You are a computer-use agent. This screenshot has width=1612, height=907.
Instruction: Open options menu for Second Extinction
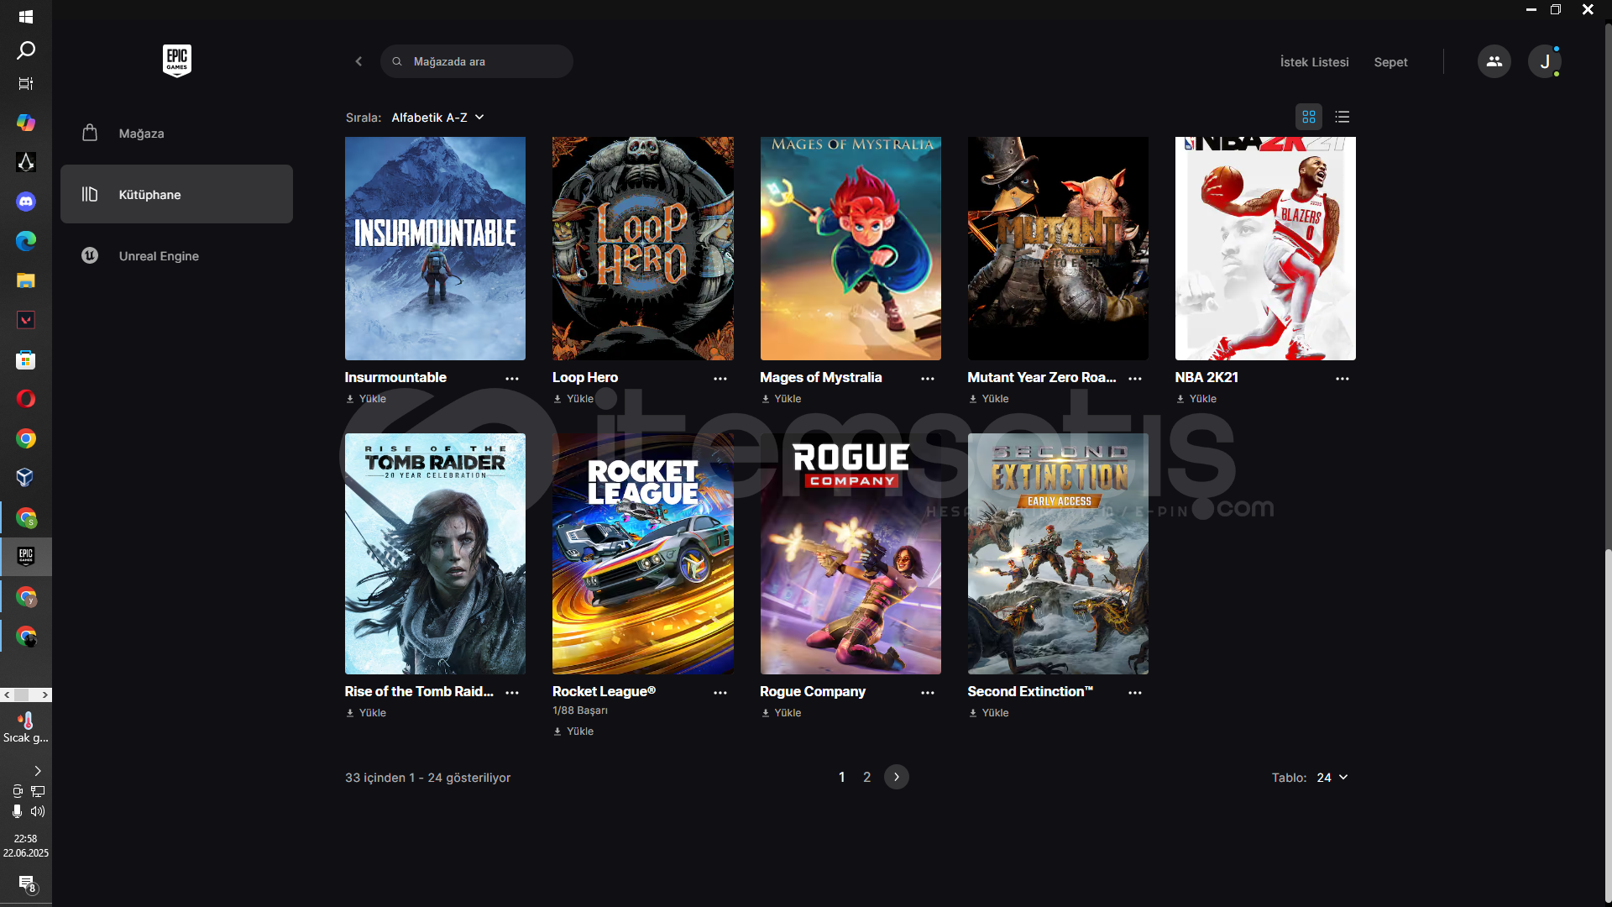pyautogui.click(x=1135, y=693)
